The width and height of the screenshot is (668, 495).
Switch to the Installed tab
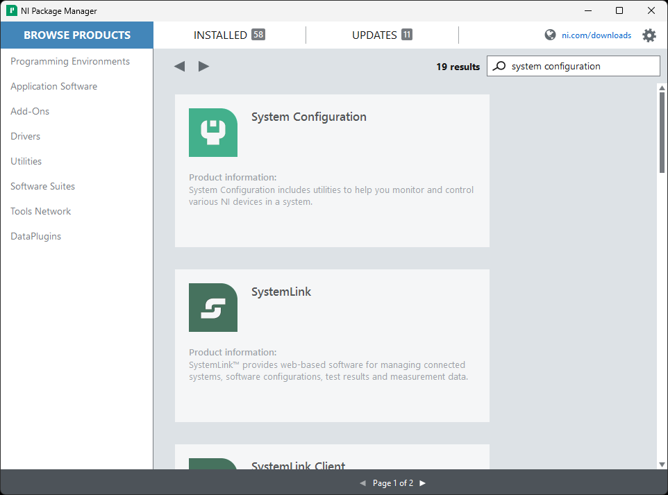pyautogui.click(x=229, y=35)
